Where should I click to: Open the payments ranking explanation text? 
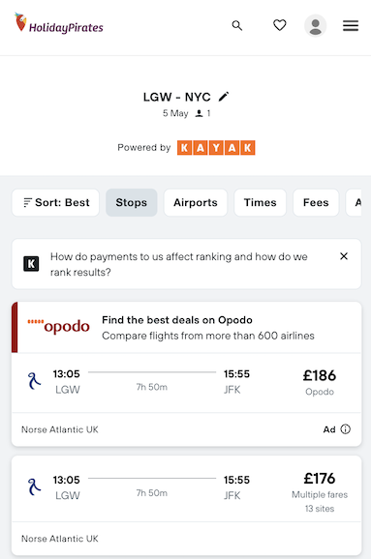pos(178,264)
